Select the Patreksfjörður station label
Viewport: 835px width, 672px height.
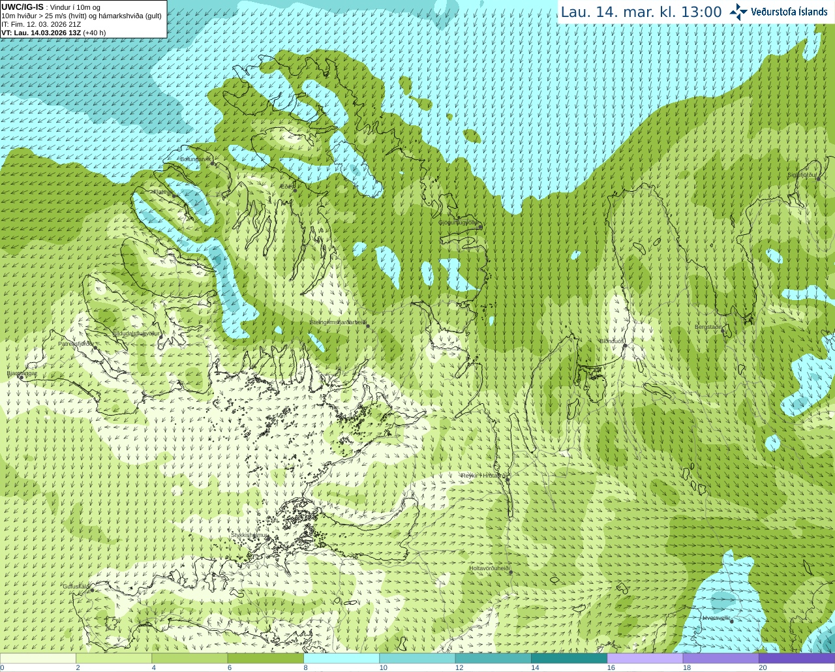click(x=76, y=343)
